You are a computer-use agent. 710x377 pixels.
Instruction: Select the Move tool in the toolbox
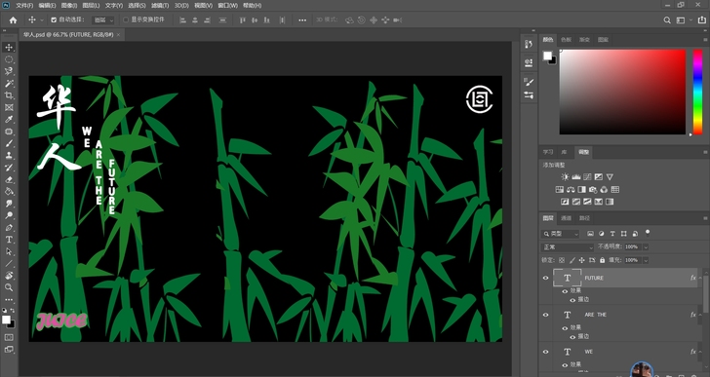point(9,48)
